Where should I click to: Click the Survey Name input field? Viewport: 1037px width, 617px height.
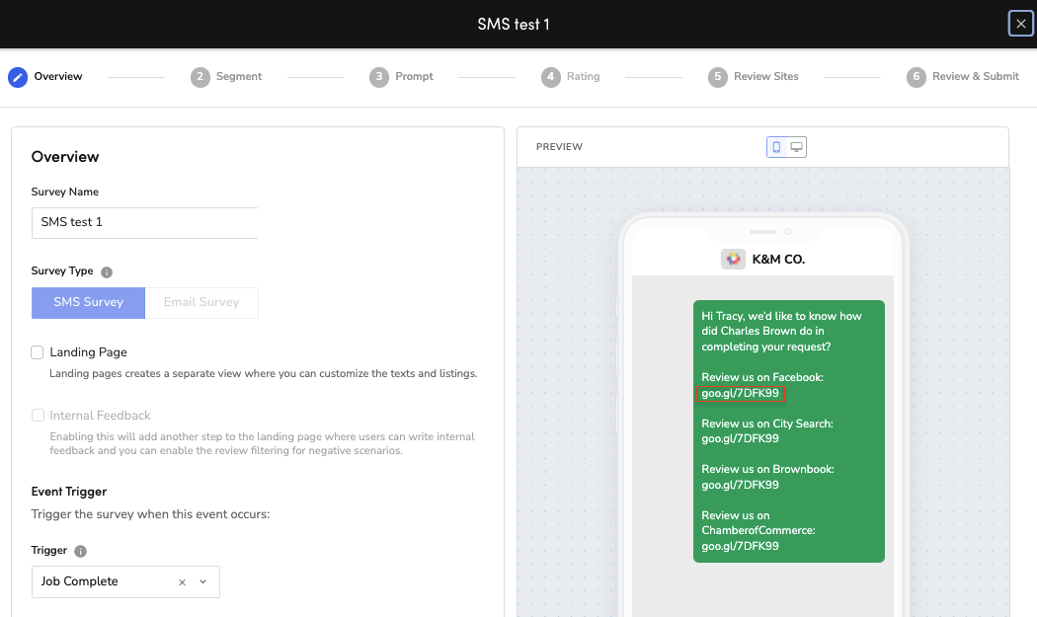[145, 223]
